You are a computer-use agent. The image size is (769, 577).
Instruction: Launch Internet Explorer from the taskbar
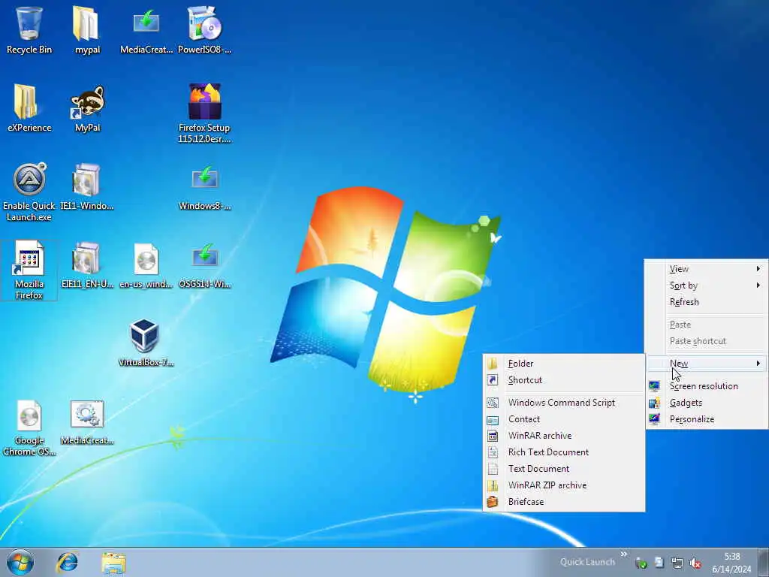67,562
